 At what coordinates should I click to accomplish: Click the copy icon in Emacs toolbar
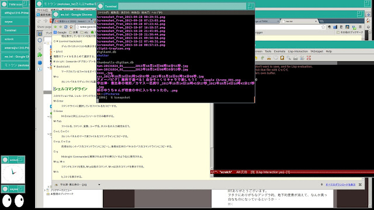(x=275, y=58)
